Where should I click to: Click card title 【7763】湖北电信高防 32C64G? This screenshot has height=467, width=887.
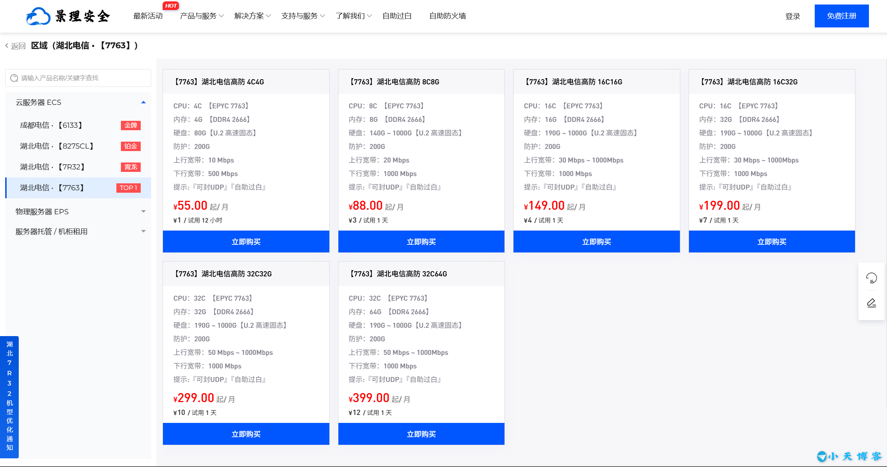click(398, 274)
